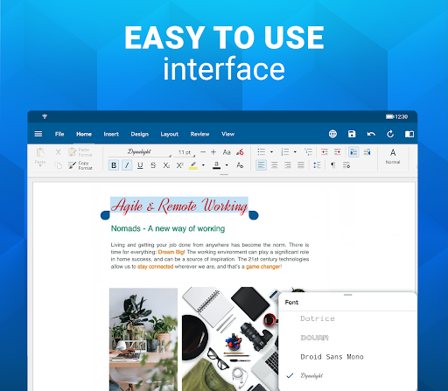Open line spacing options
448x391 pixels.
pyautogui.click(x=317, y=165)
